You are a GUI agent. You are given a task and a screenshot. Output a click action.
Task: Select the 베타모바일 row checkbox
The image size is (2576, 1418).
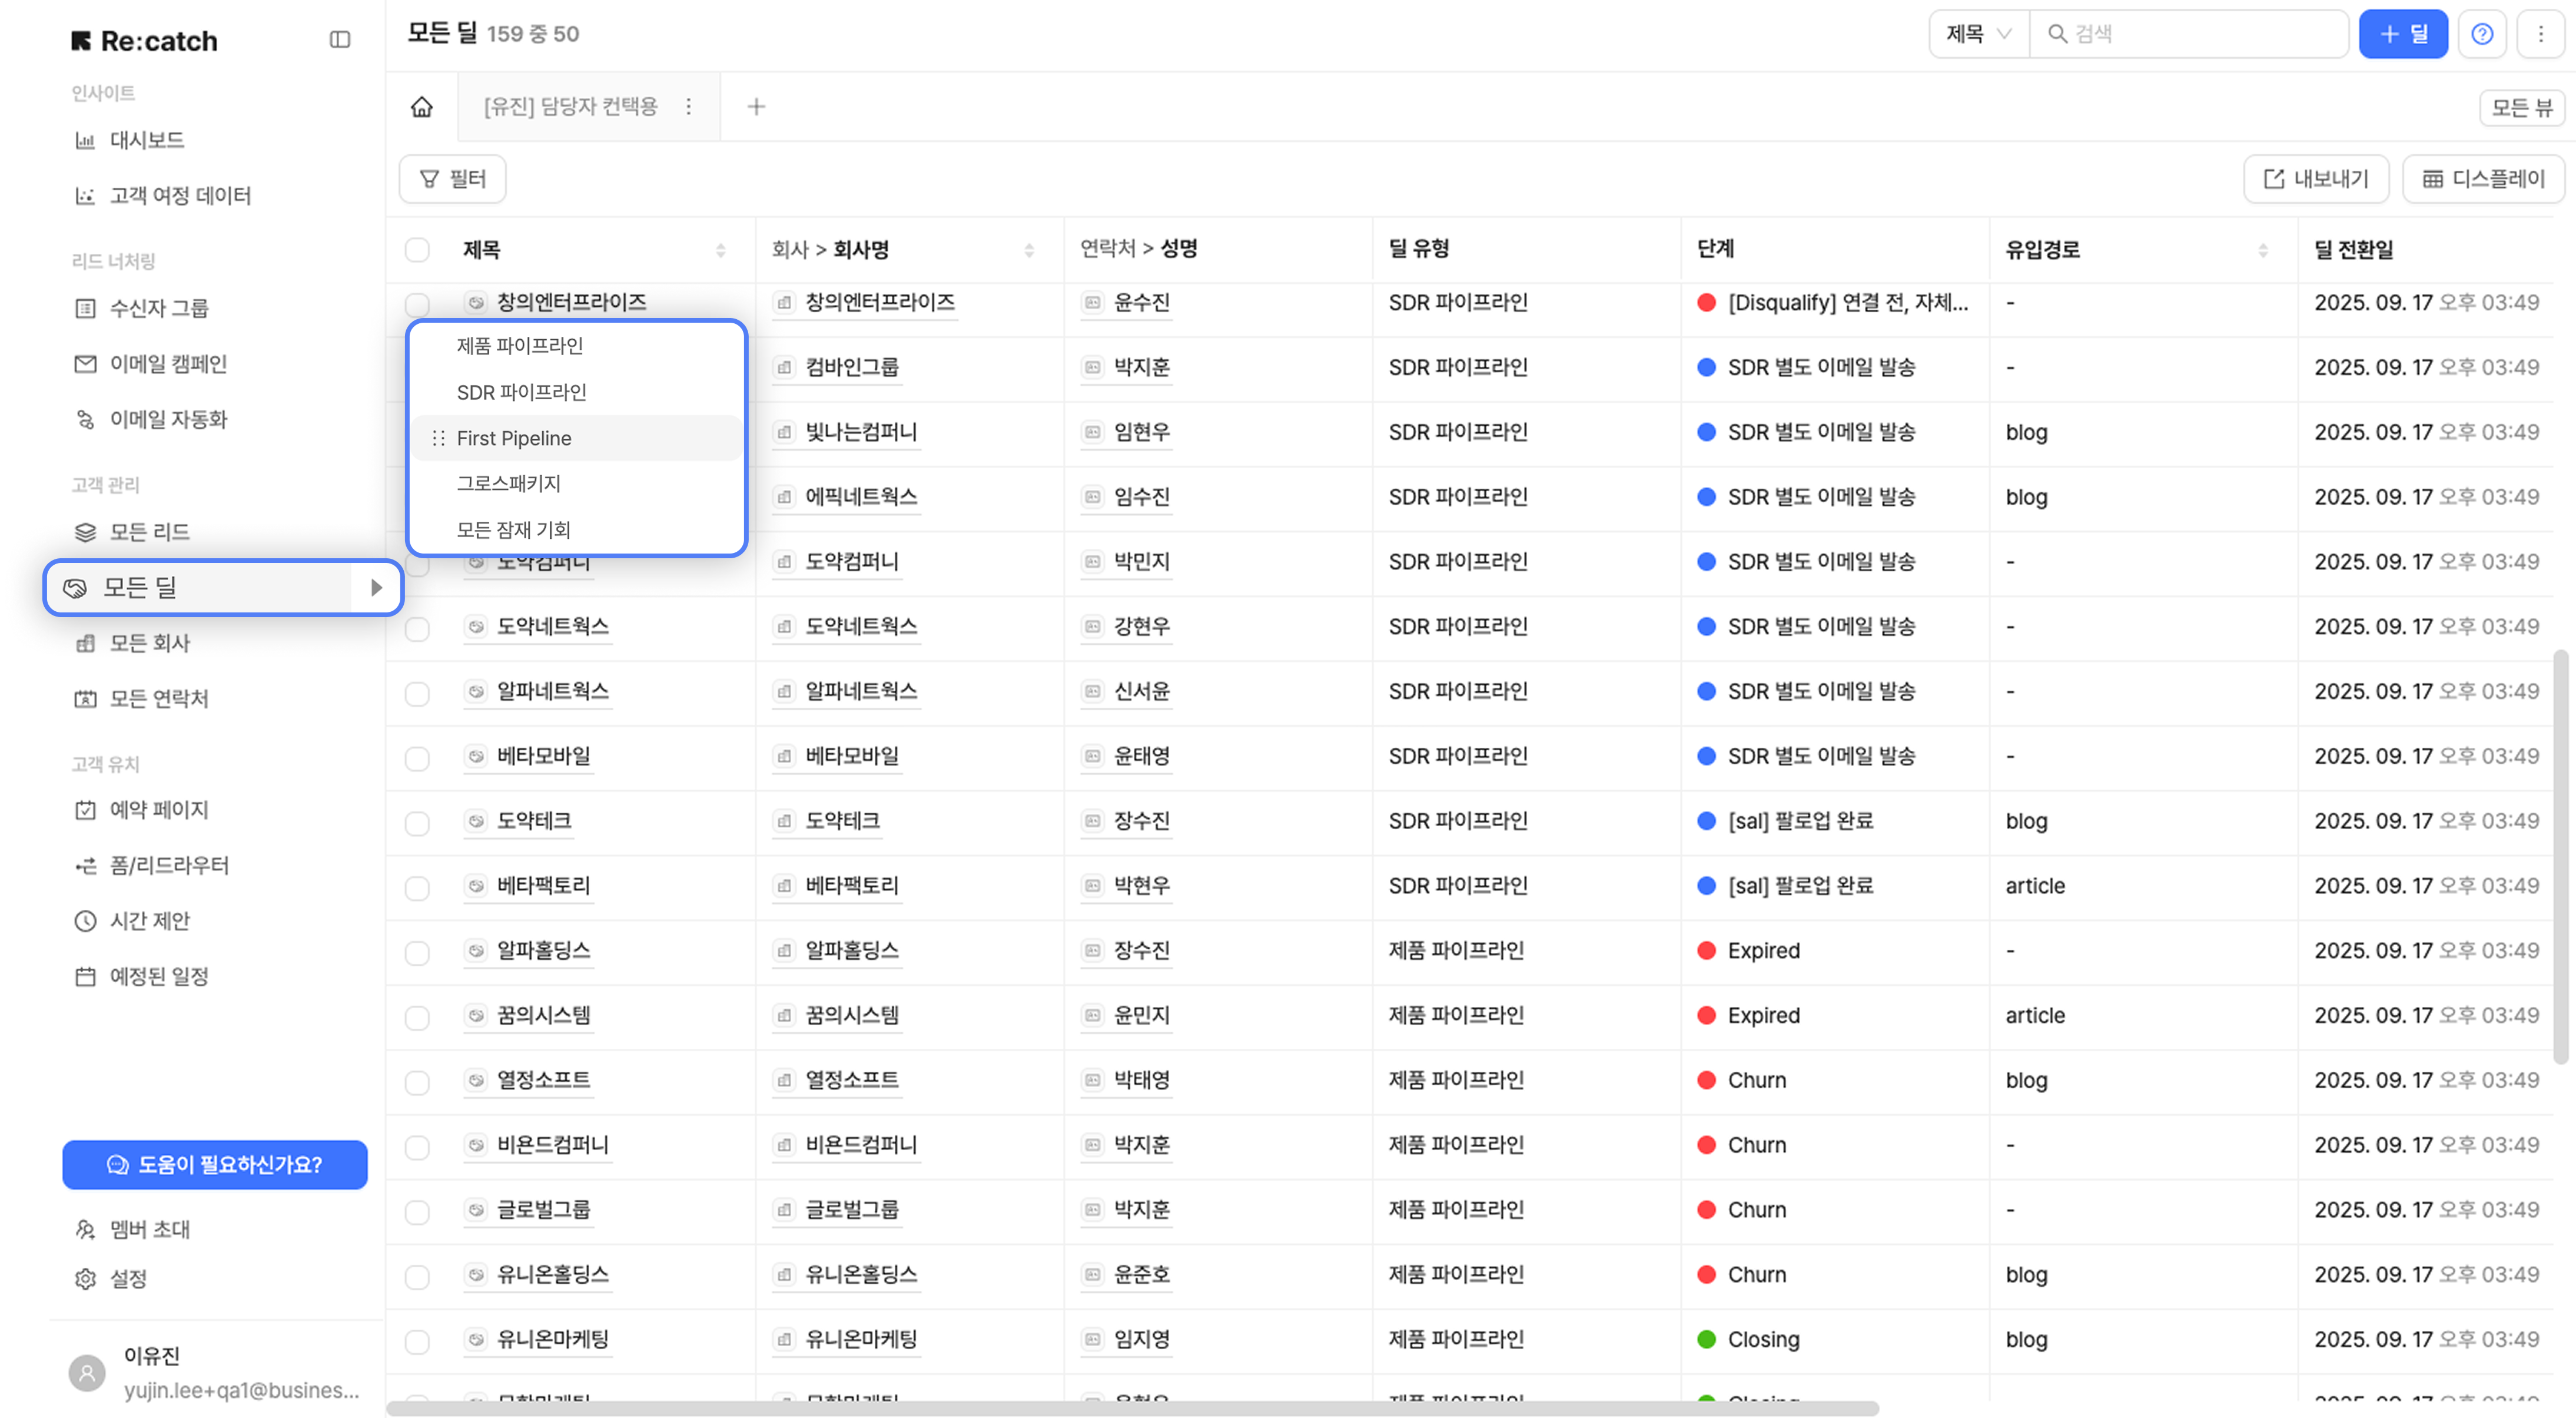417,758
